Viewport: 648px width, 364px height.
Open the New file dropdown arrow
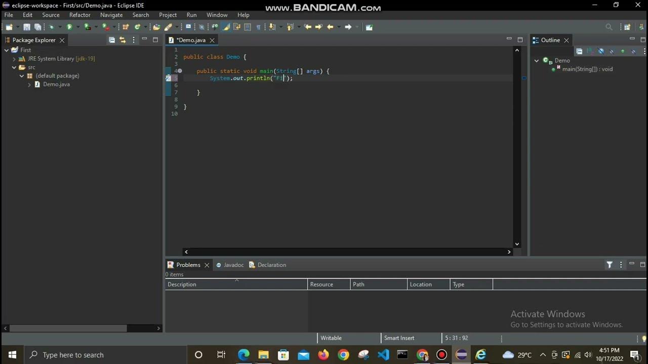18,27
